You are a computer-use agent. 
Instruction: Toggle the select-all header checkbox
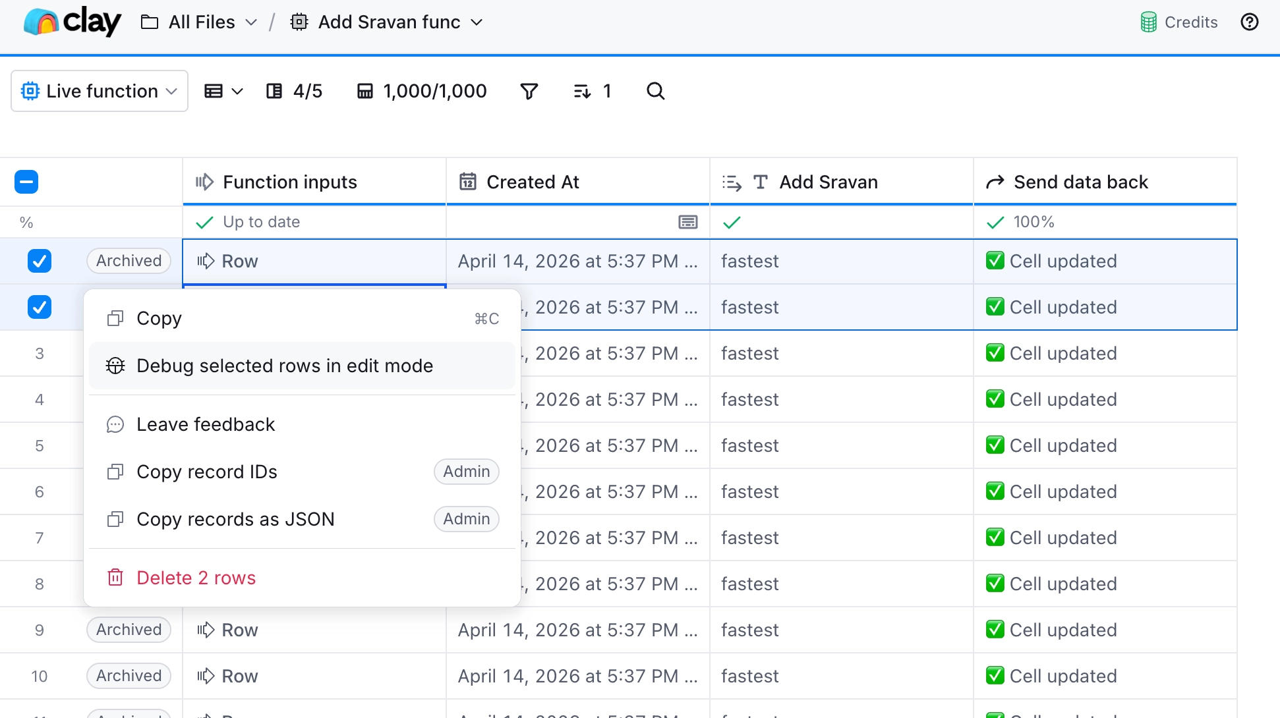26,182
